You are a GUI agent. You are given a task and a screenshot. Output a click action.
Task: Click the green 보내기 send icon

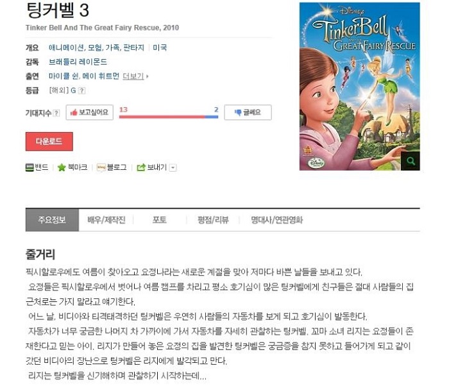[x=141, y=167]
